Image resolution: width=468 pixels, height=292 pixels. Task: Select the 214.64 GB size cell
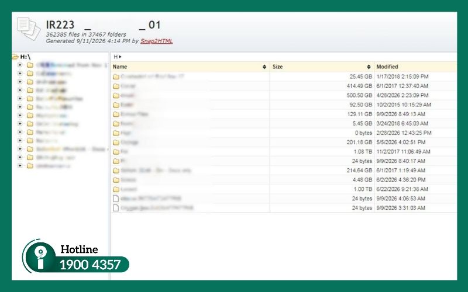click(x=359, y=171)
